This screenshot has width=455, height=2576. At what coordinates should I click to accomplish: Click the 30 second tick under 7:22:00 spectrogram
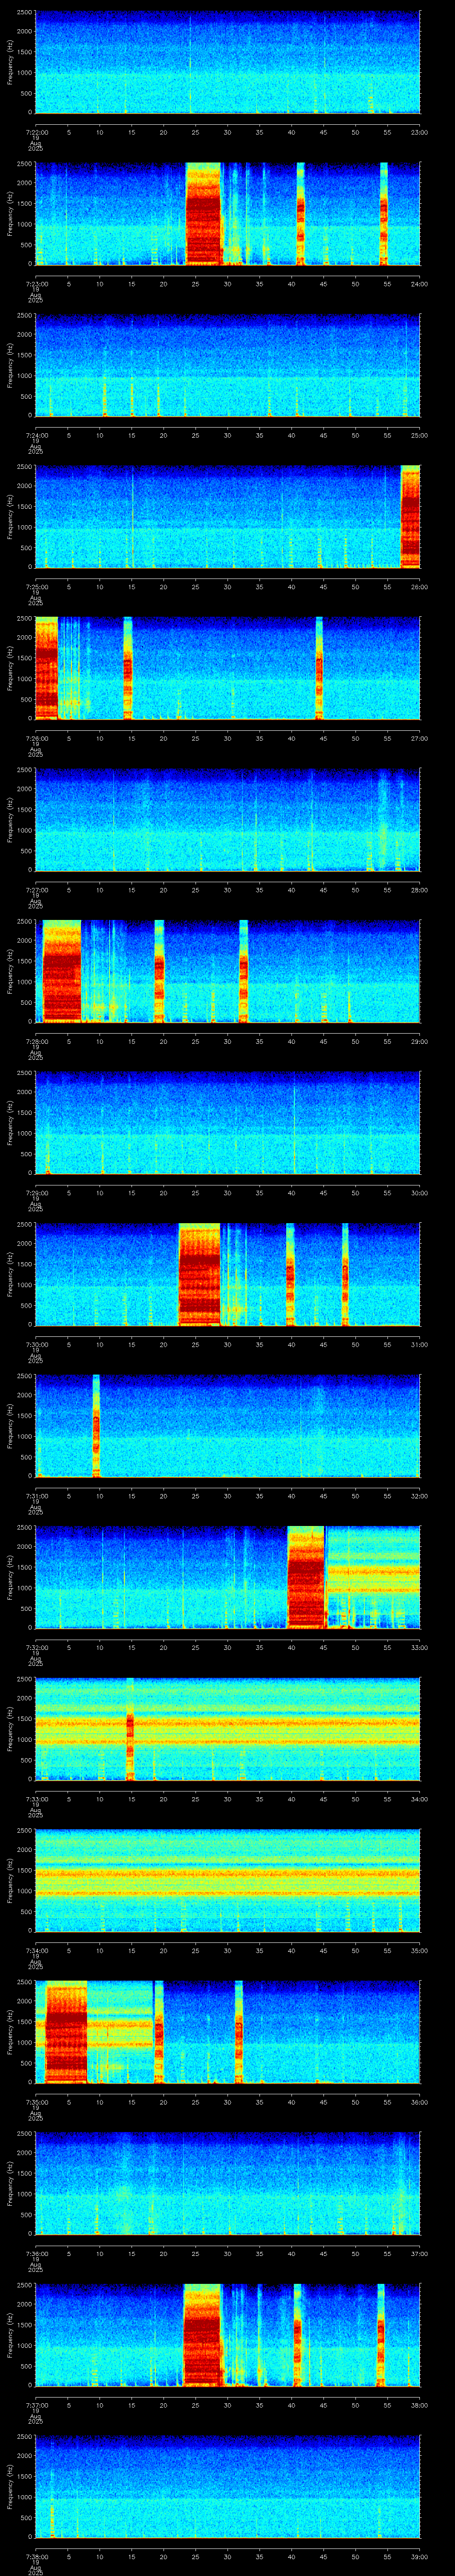point(227,132)
